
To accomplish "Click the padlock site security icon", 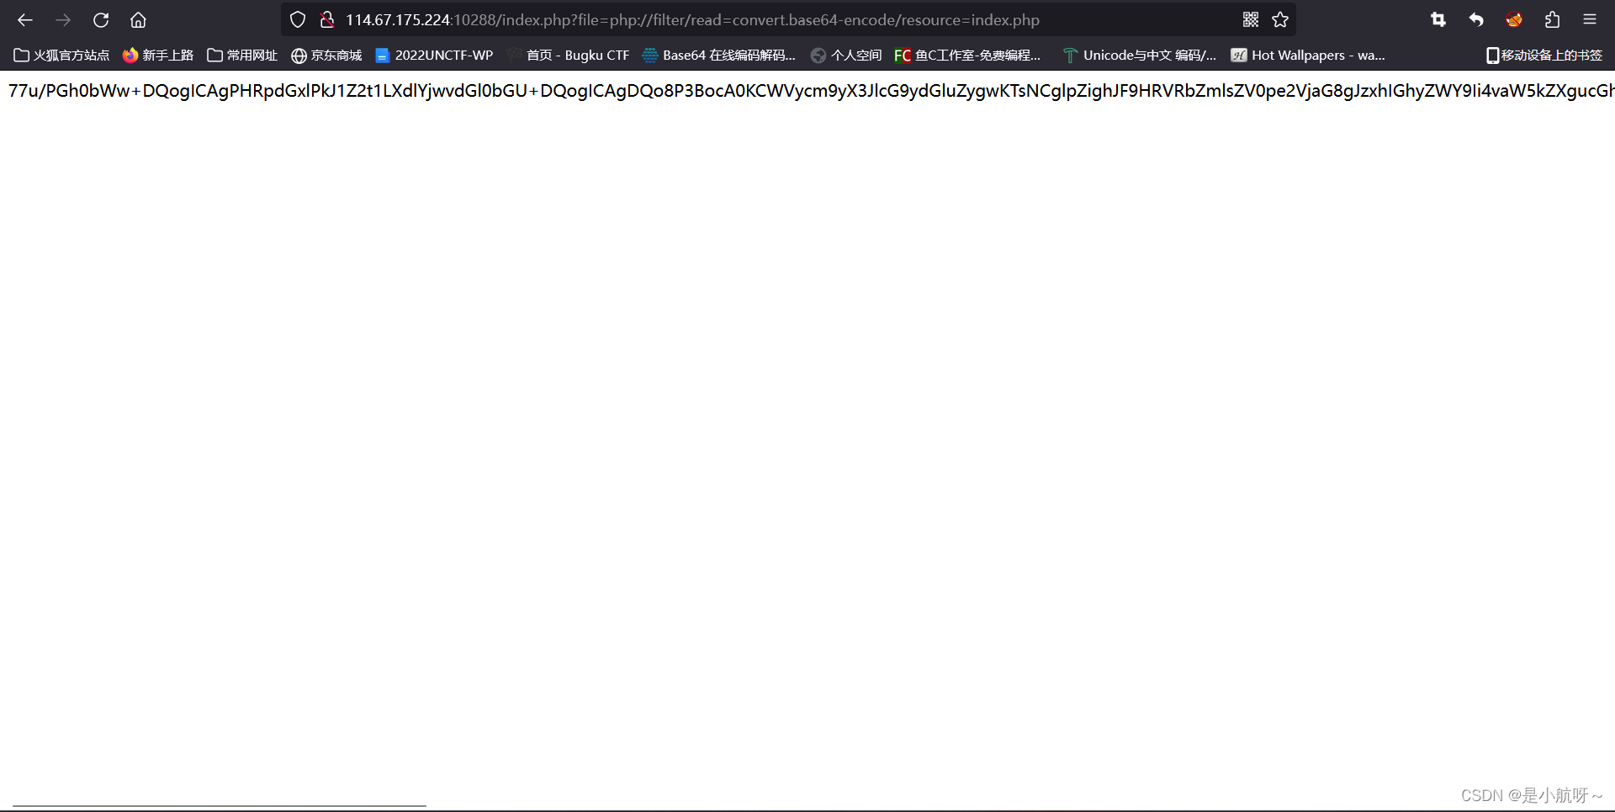I will tap(327, 19).
